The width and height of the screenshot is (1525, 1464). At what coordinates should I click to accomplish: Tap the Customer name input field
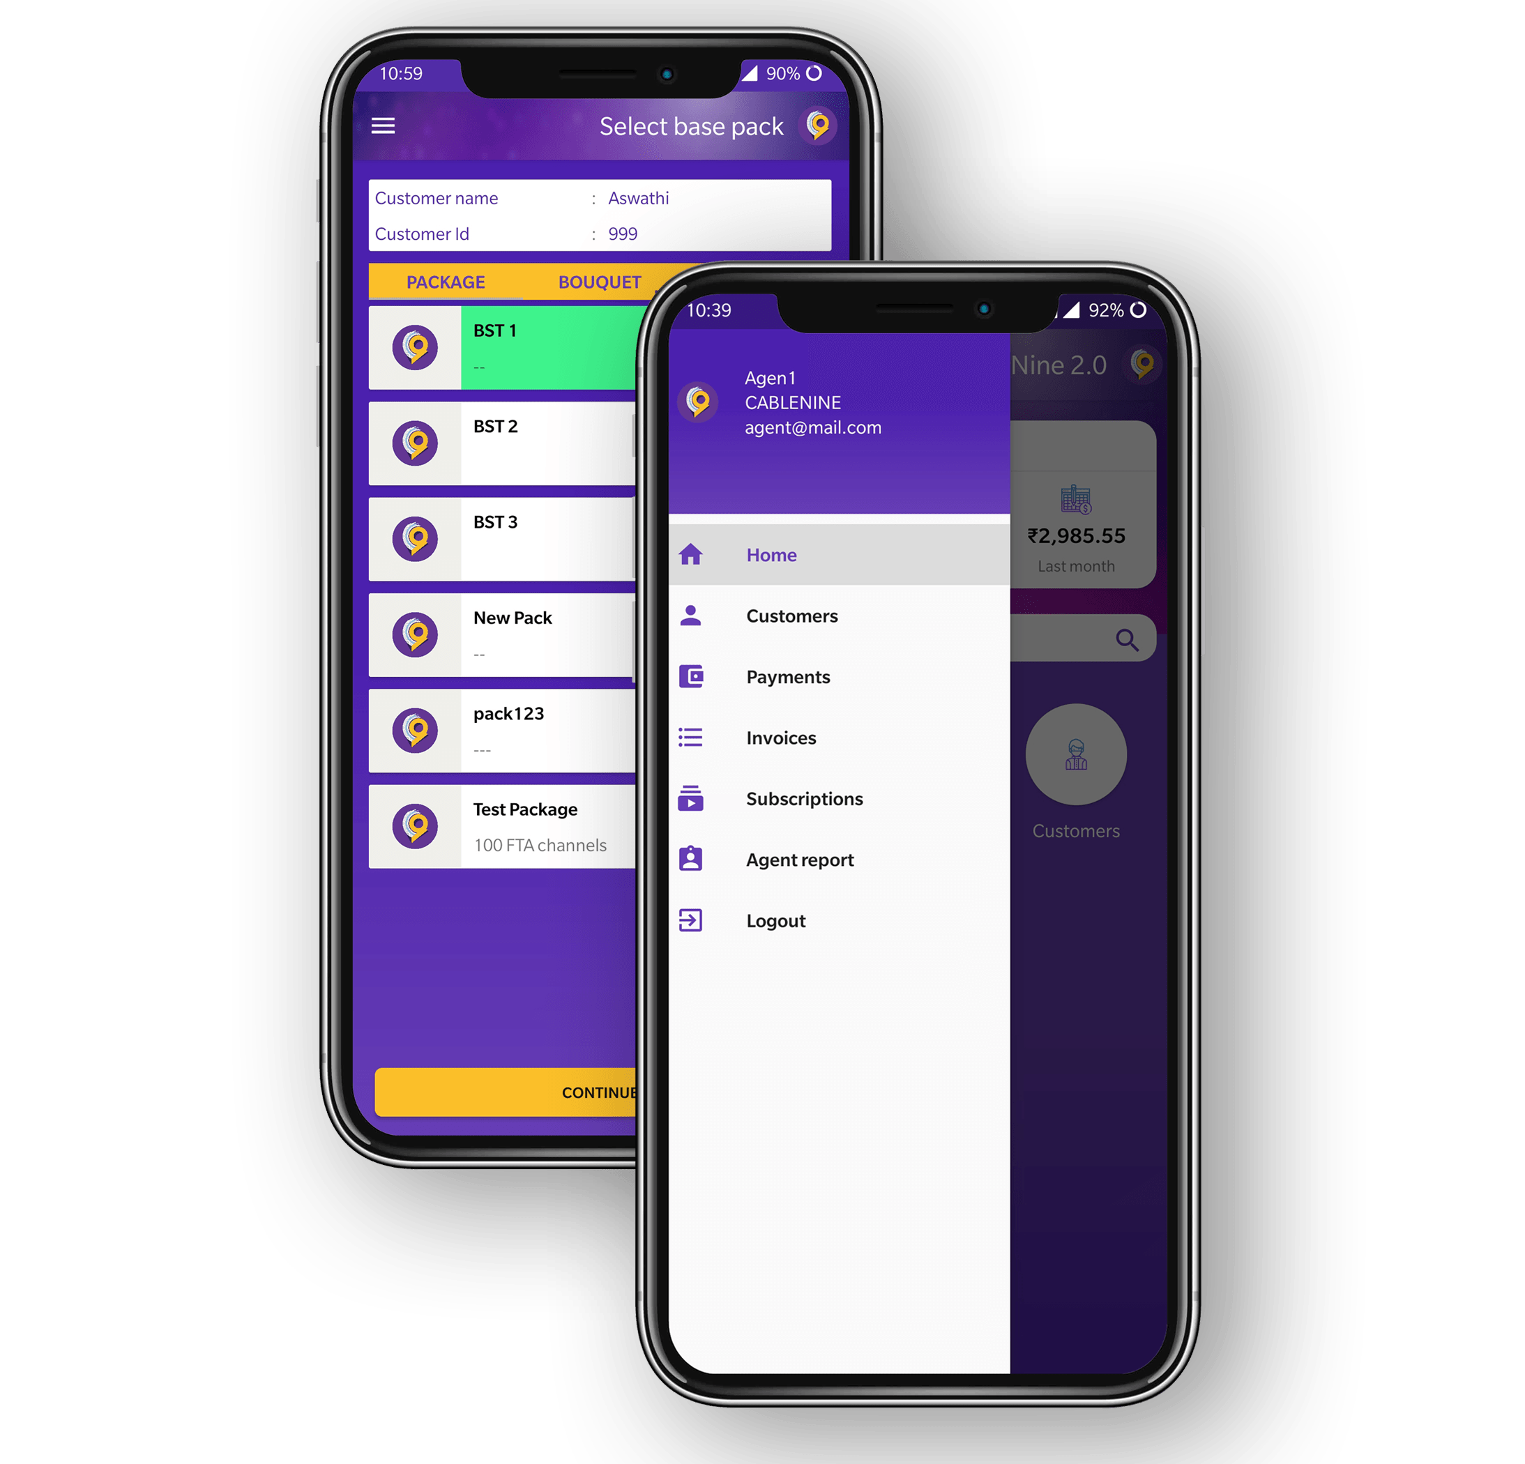tap(613, 201)
